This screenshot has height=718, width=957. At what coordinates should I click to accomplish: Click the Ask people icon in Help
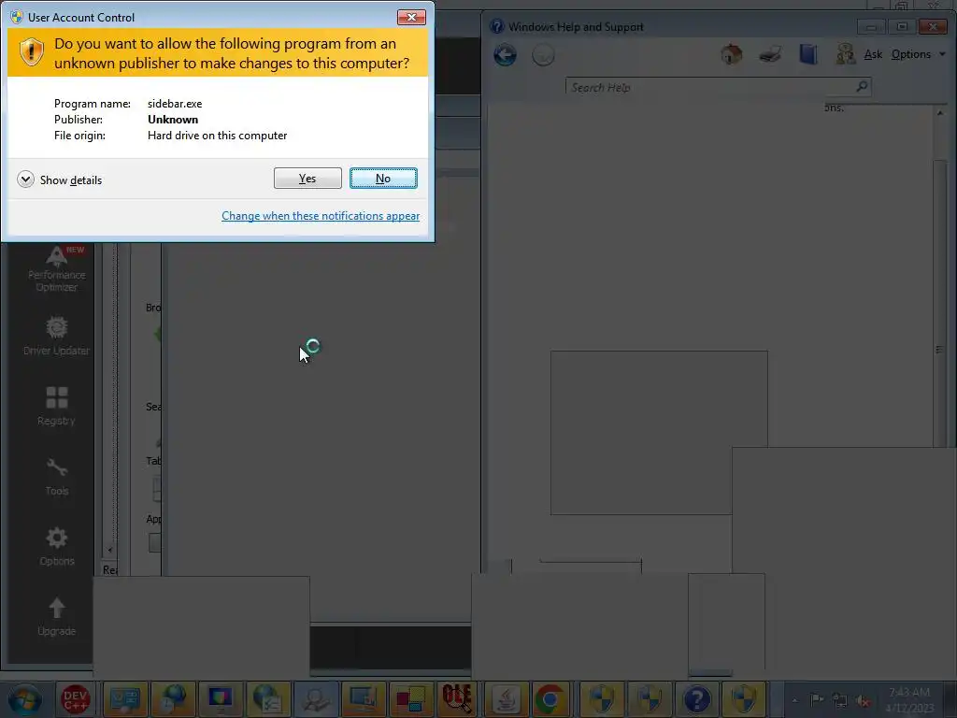pos(845,54)
